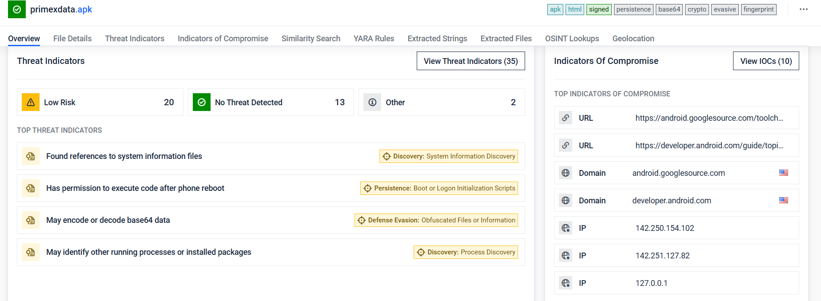Select the YARA Rules tab
The width and height of the screenshot is (821, 301).
(x=374, y=39)
